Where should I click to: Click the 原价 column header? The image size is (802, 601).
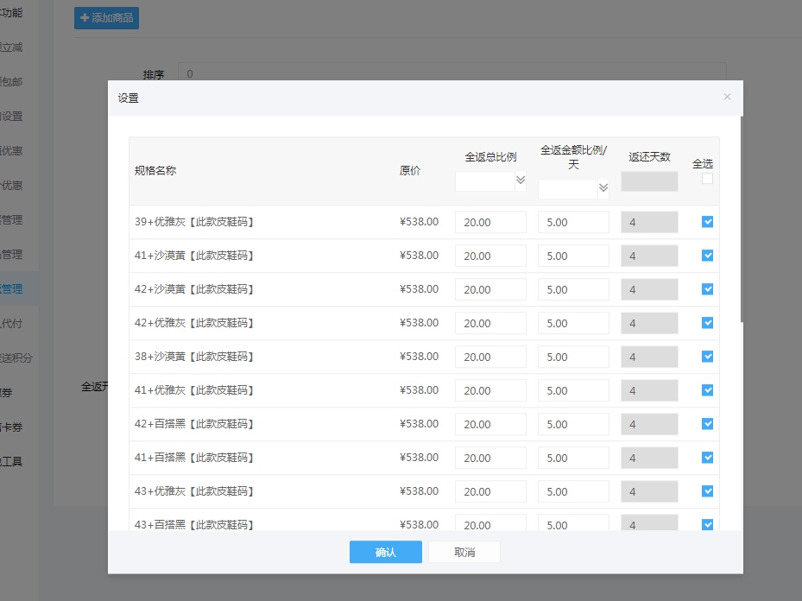coord(410,171)
